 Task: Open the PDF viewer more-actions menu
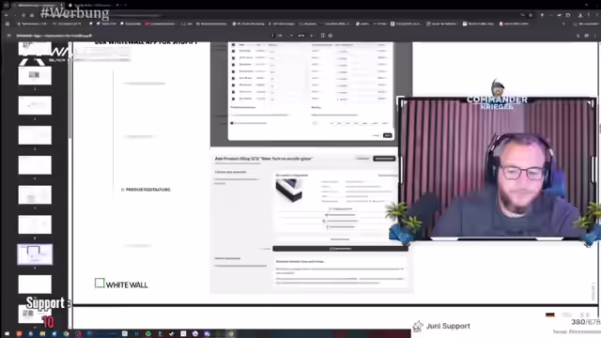click(x=594, y=36)
